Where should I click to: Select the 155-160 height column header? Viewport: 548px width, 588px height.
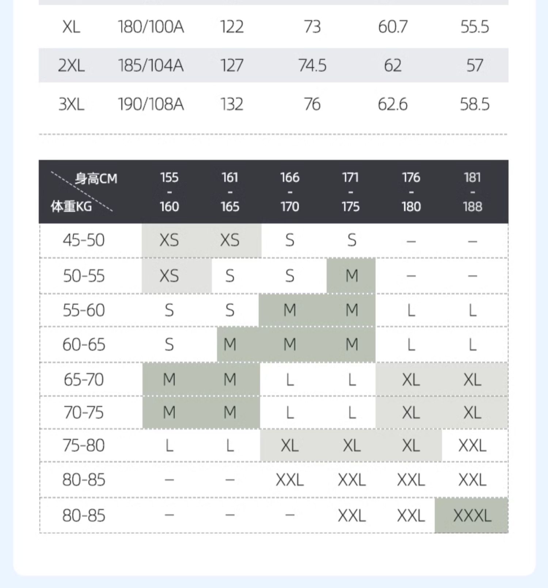click(x=169, y=192)
